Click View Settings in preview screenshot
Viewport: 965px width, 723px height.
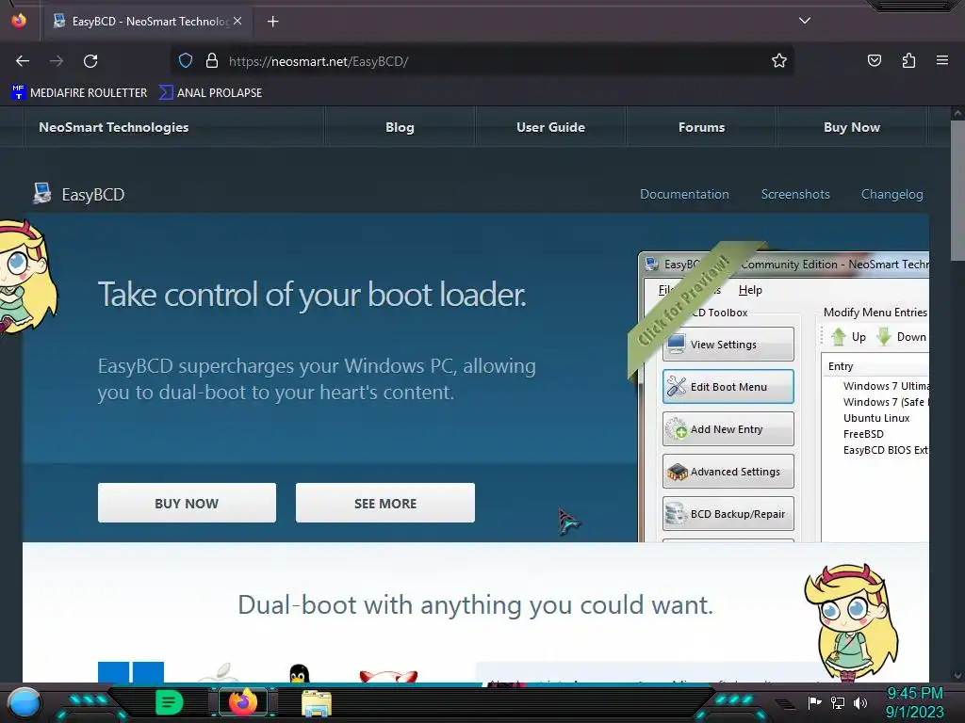tap(728, 345)
